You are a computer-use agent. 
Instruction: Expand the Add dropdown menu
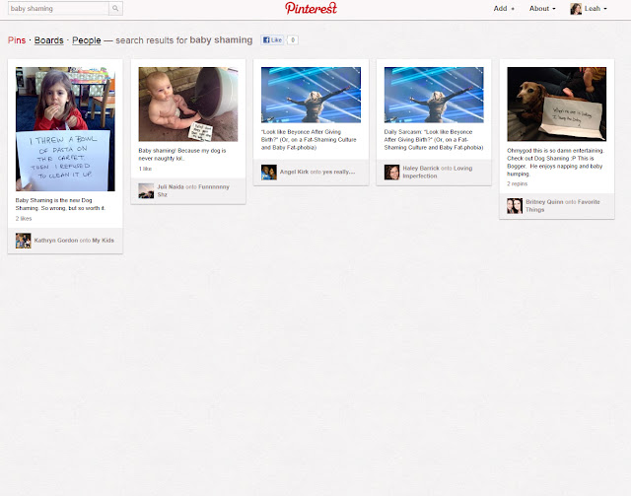pos(504,9)
